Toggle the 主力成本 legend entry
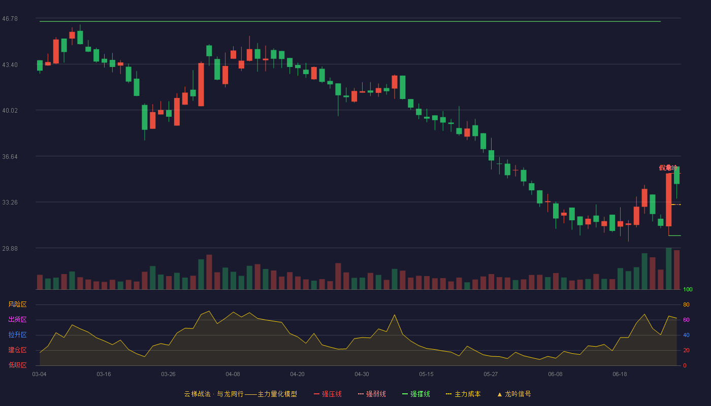Viewport: 711px width, 406px height. pyautogui.click(x=463, y=394)
